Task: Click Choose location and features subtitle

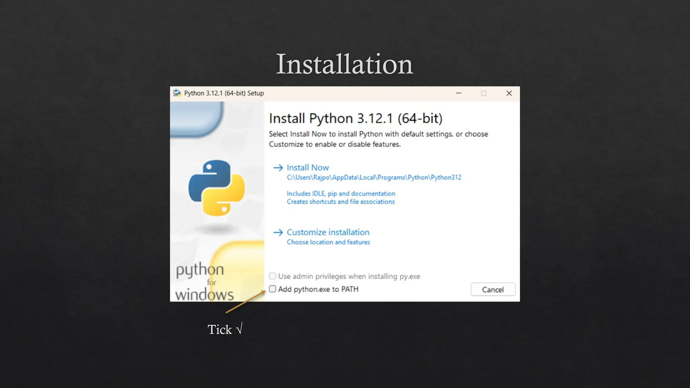Action: (328, 242)
